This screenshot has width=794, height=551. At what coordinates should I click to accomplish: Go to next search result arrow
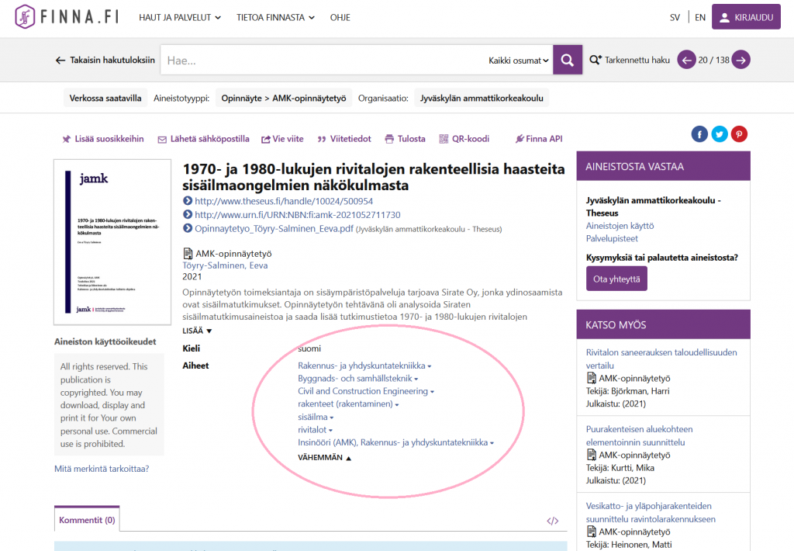tap(741, 60)
